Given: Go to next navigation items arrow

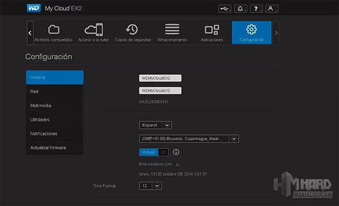Looking at the screenshot, I should [x=276, y=33].
